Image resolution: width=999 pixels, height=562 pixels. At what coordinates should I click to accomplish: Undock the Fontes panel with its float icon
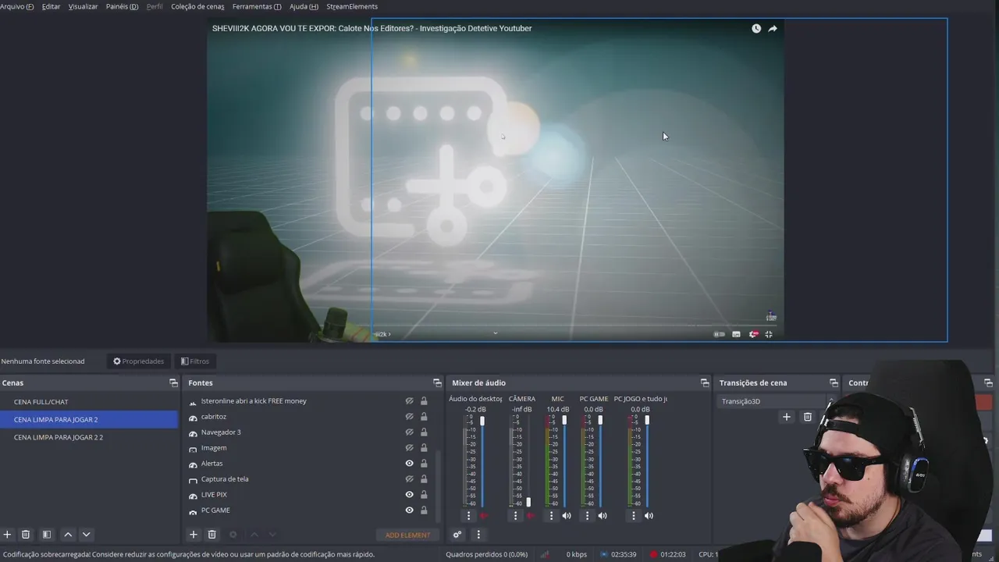pos(437,382)
